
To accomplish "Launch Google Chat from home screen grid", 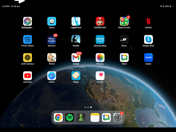I will tap(124, 58).
